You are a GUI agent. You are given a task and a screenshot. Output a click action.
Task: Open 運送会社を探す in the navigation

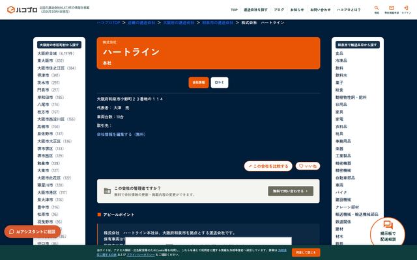[x=255, y=10]
